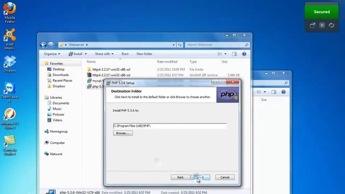The image size is (345, 194).
Task: Open Dropbox in Favorites sidebar
Action: click(59, 86)
